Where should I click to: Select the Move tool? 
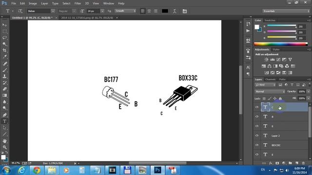tap(4, 25)
